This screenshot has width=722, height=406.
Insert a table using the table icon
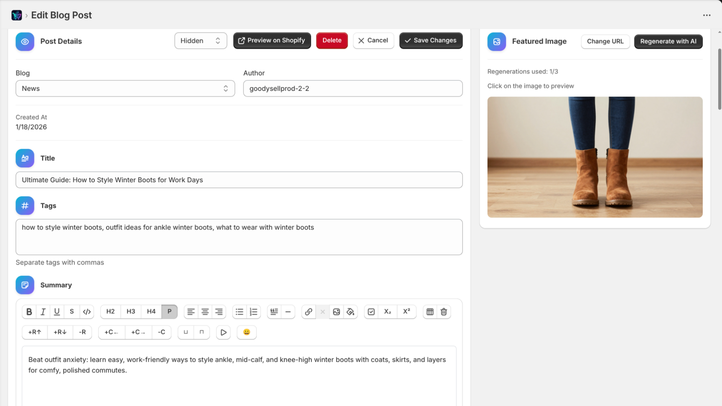point(430,312)
